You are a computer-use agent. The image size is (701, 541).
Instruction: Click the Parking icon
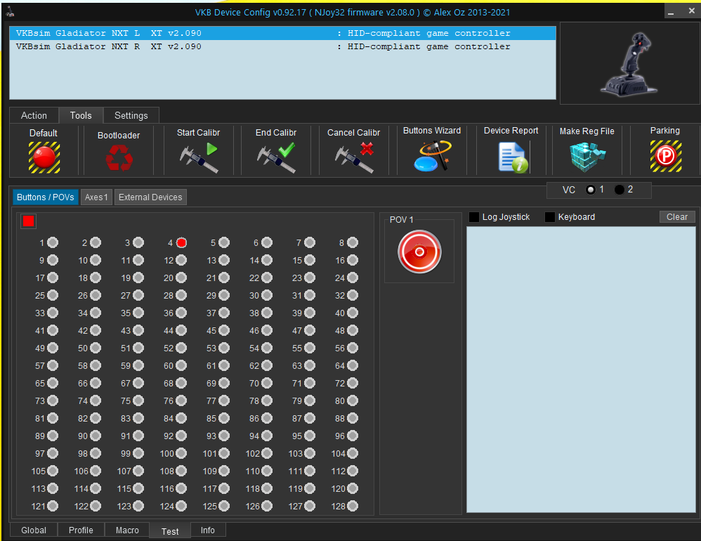point(666,156)
